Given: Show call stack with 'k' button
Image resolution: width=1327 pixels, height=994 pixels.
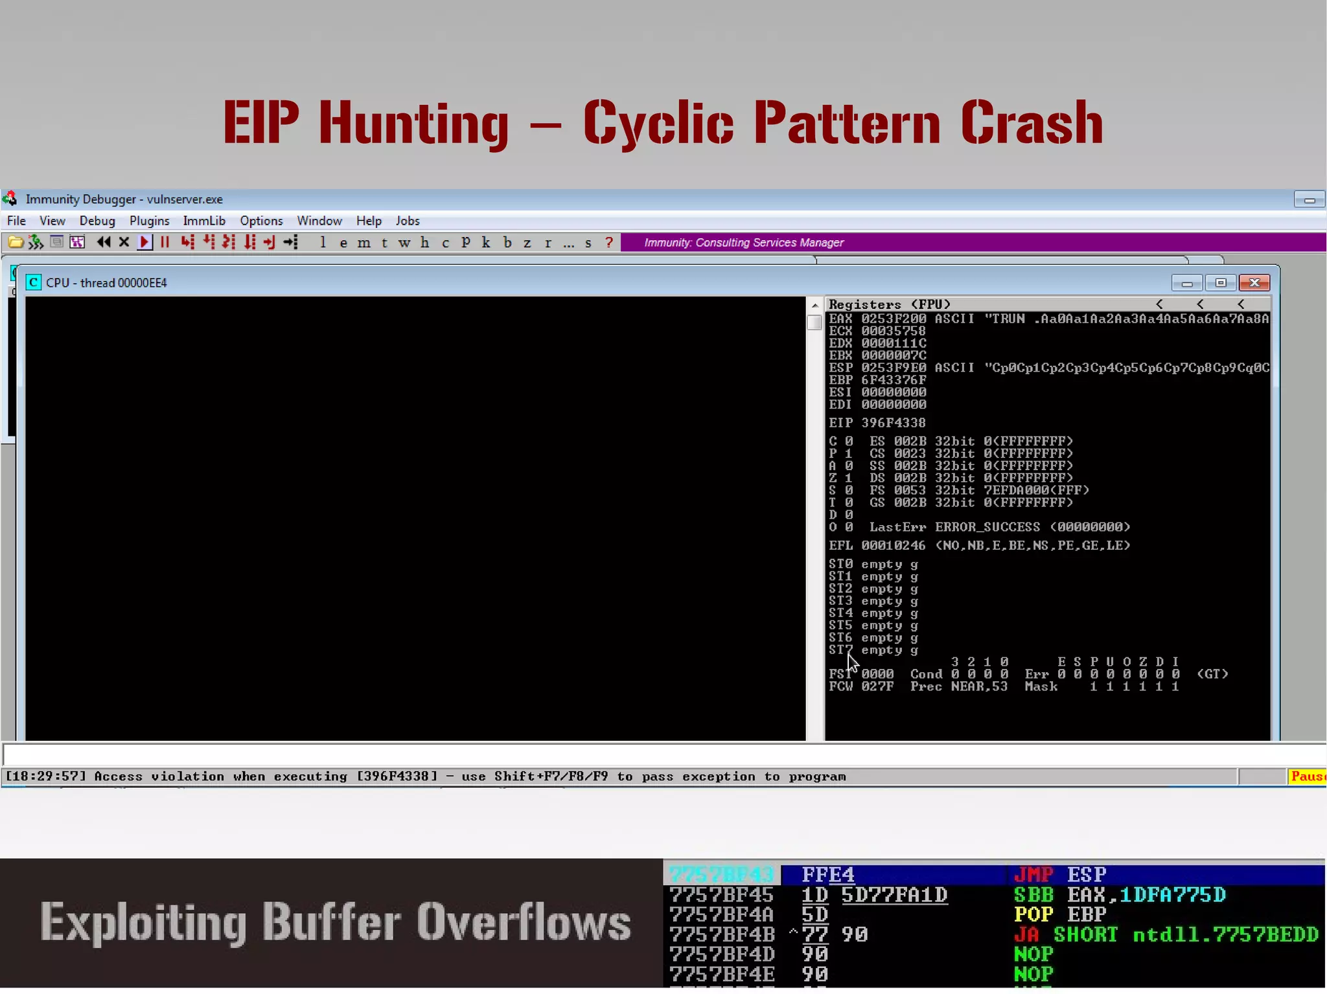Looking at the screenshot, I should tap(486, 243).
